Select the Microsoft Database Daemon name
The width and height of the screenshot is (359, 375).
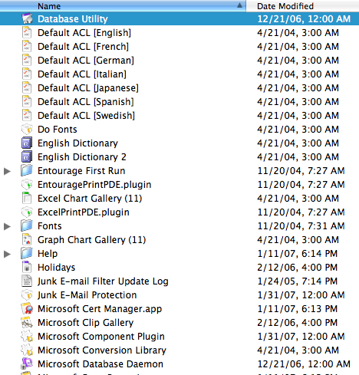(100, 364)
